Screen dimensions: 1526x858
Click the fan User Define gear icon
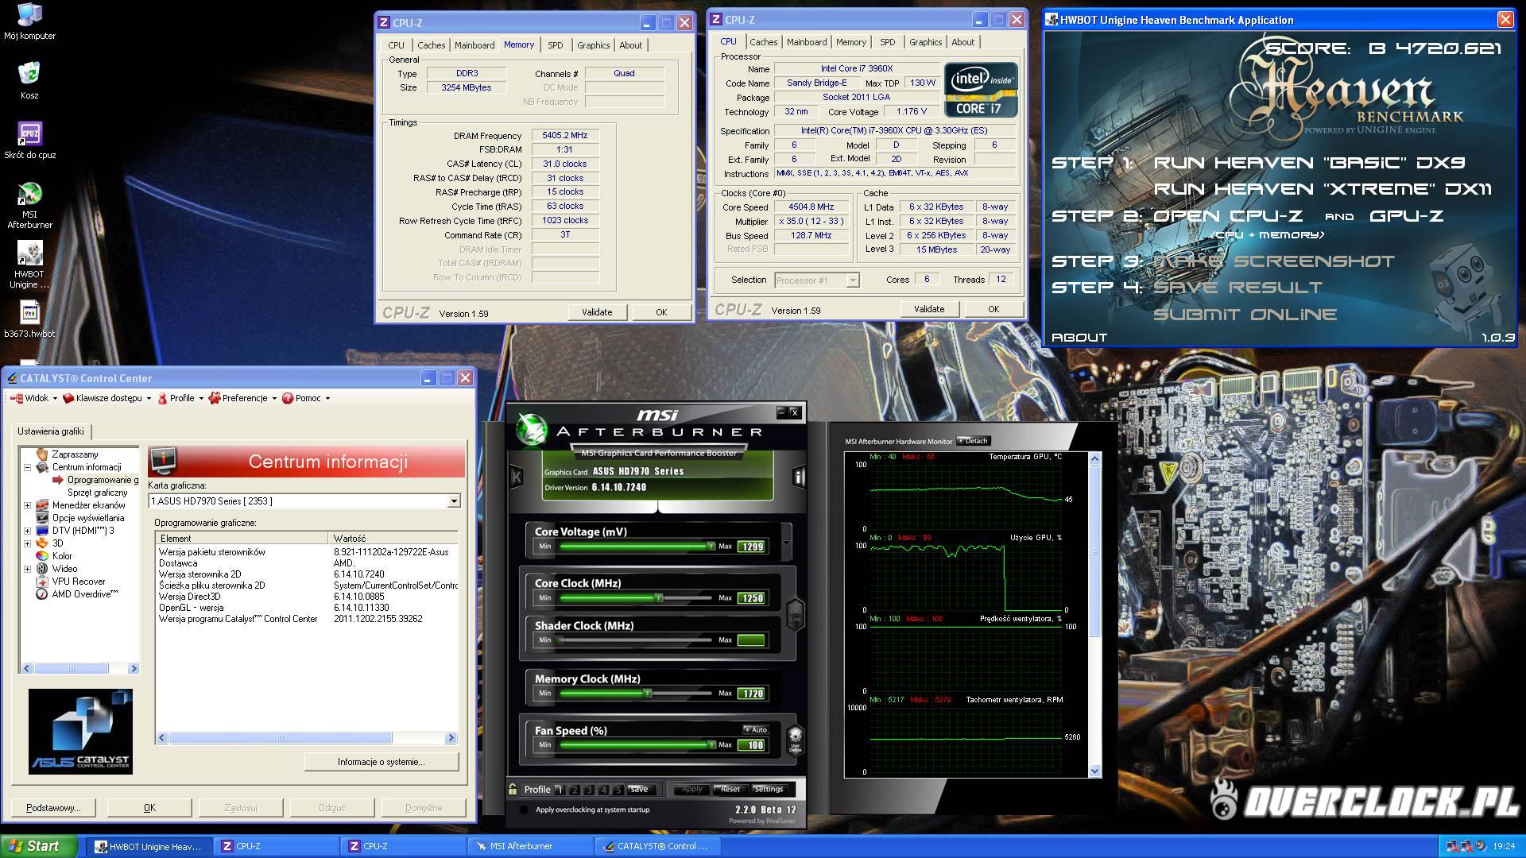[795, 739]
